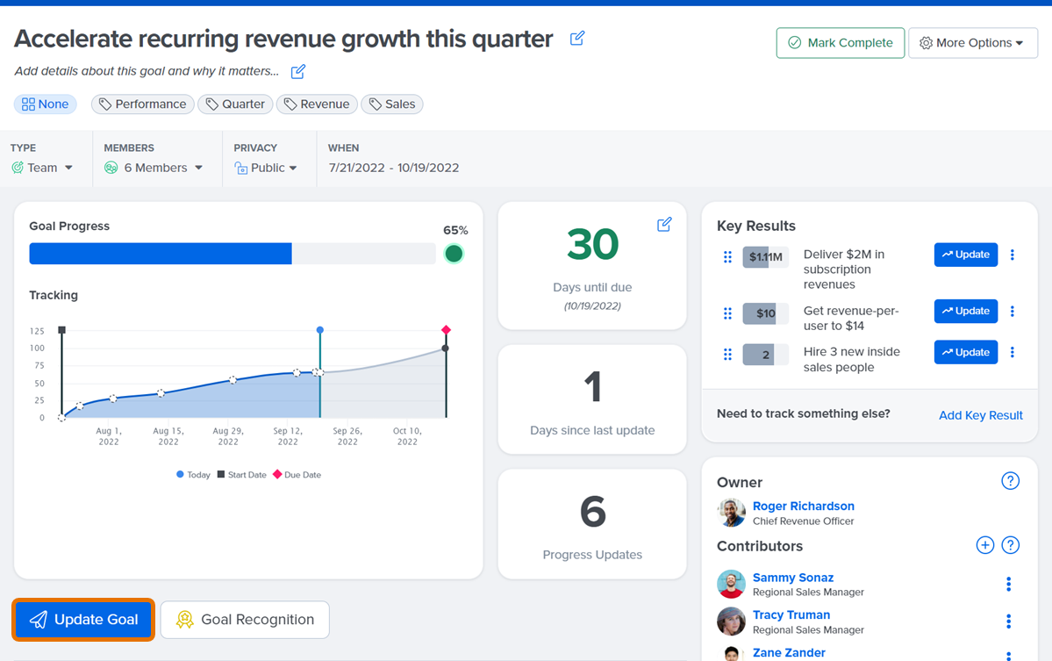Click the green goal status circle
Image resolution: width=1052 pixels, height=661 pixels.
coord(454,254)
